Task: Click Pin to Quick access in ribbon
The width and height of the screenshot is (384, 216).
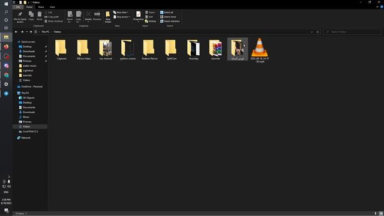Action: [x=20, y=17]
